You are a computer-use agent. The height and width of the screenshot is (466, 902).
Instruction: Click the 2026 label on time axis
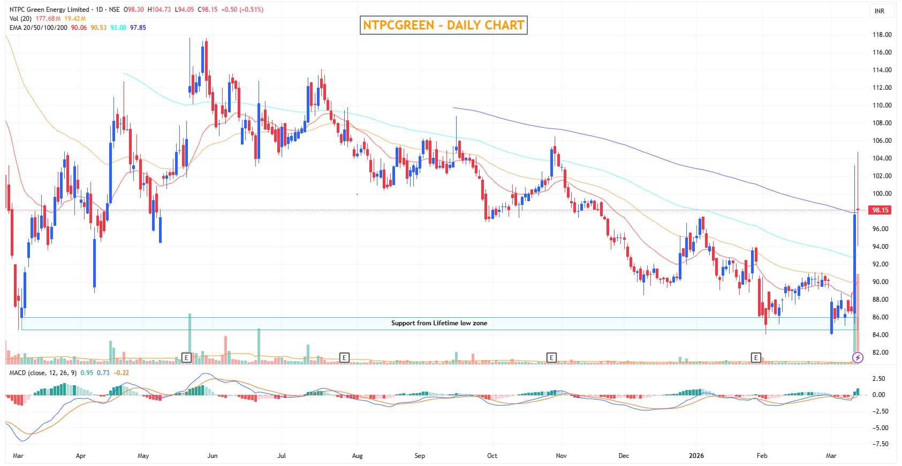coord(696,456)
